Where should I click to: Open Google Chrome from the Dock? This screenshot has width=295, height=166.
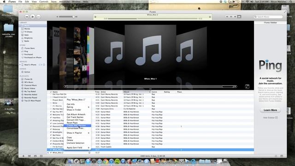pyautogui.click(x=106, y=161)
